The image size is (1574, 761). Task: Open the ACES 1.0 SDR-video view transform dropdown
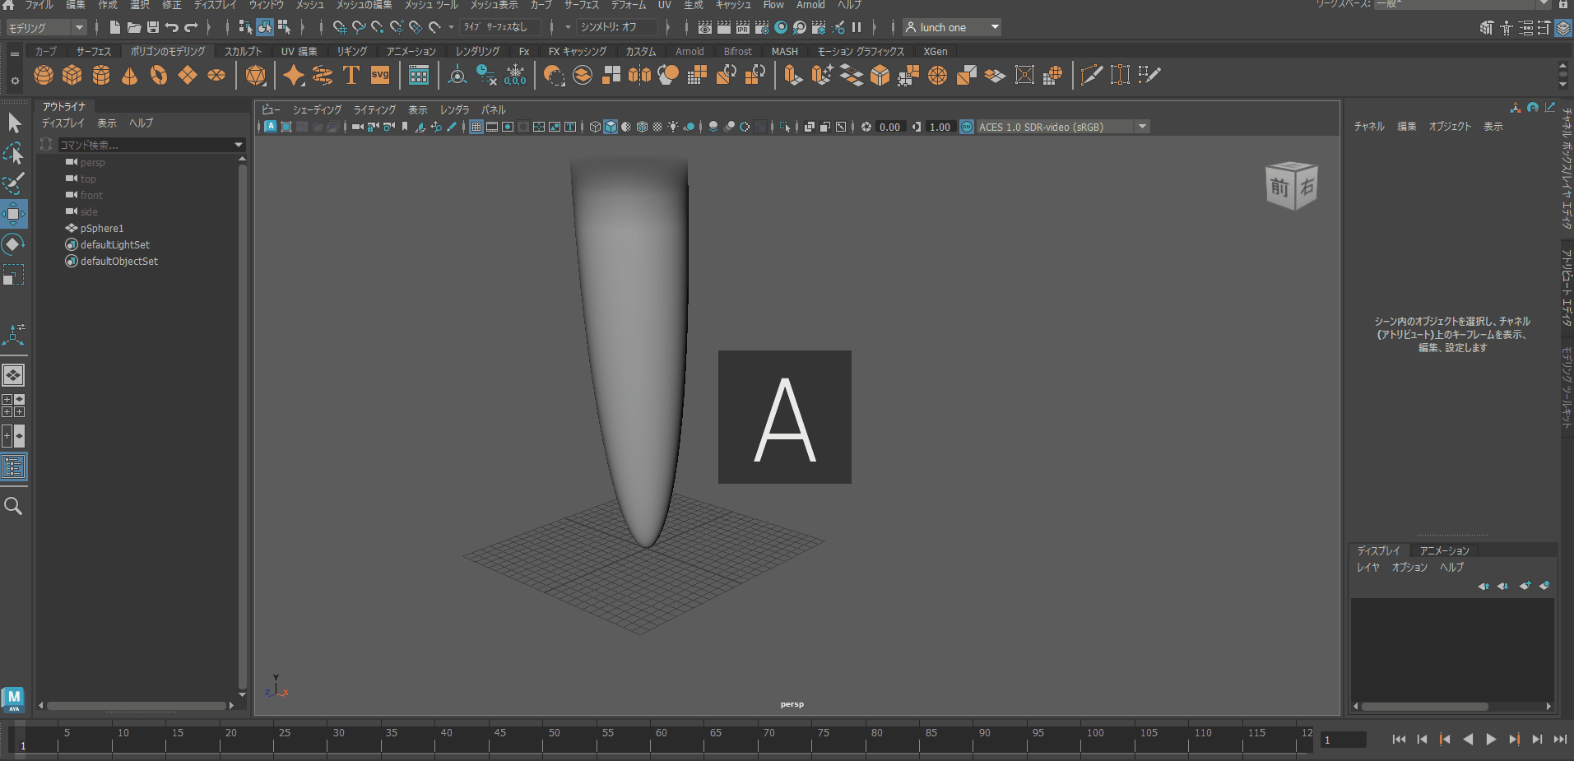pos(1142,127)
